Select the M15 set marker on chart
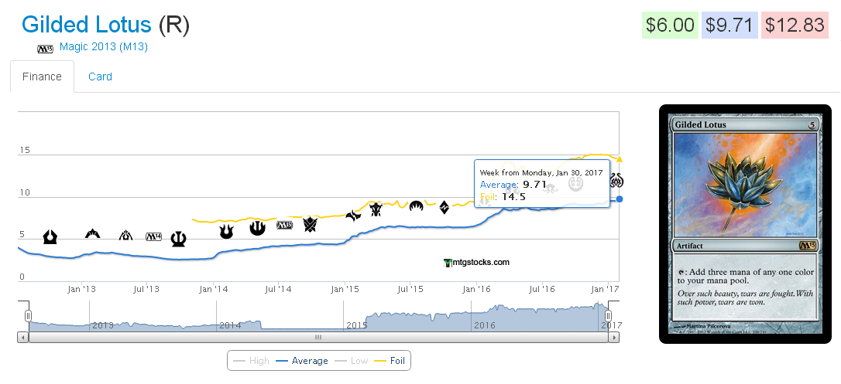The height and width of the screenshot is (384, 841). pyautogui.click(x=284, y=225)
